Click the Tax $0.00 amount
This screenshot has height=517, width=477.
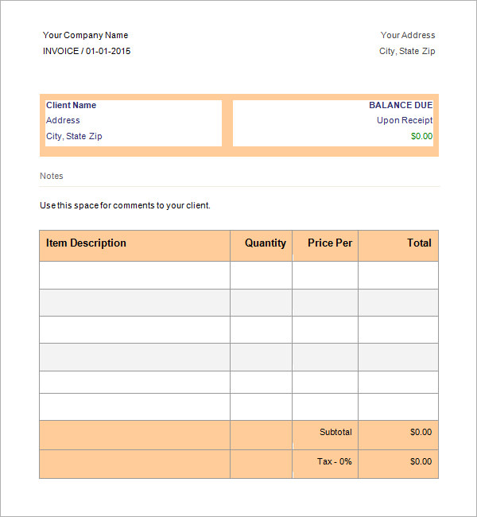(421, 461)
